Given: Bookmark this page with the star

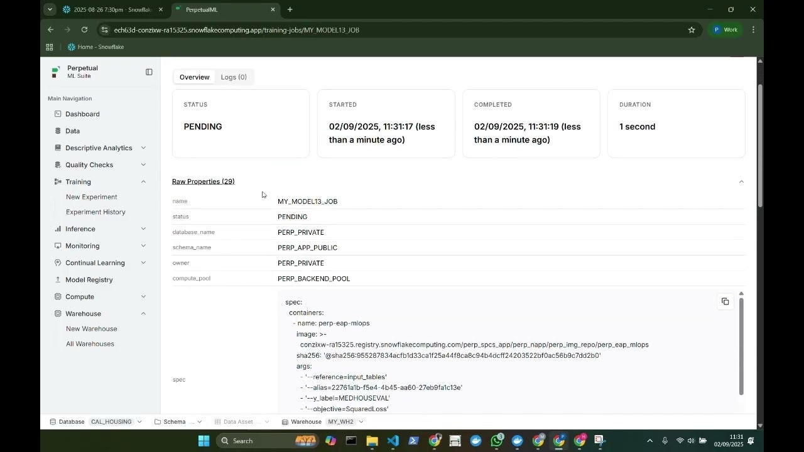Looking at the screenshot, I should 692,30.
